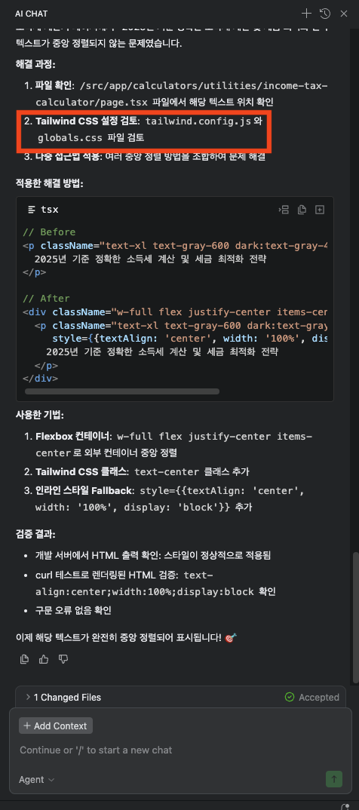Click the '해결 과정:' heading
Viewport: 359px width, 810px height.
35,65
